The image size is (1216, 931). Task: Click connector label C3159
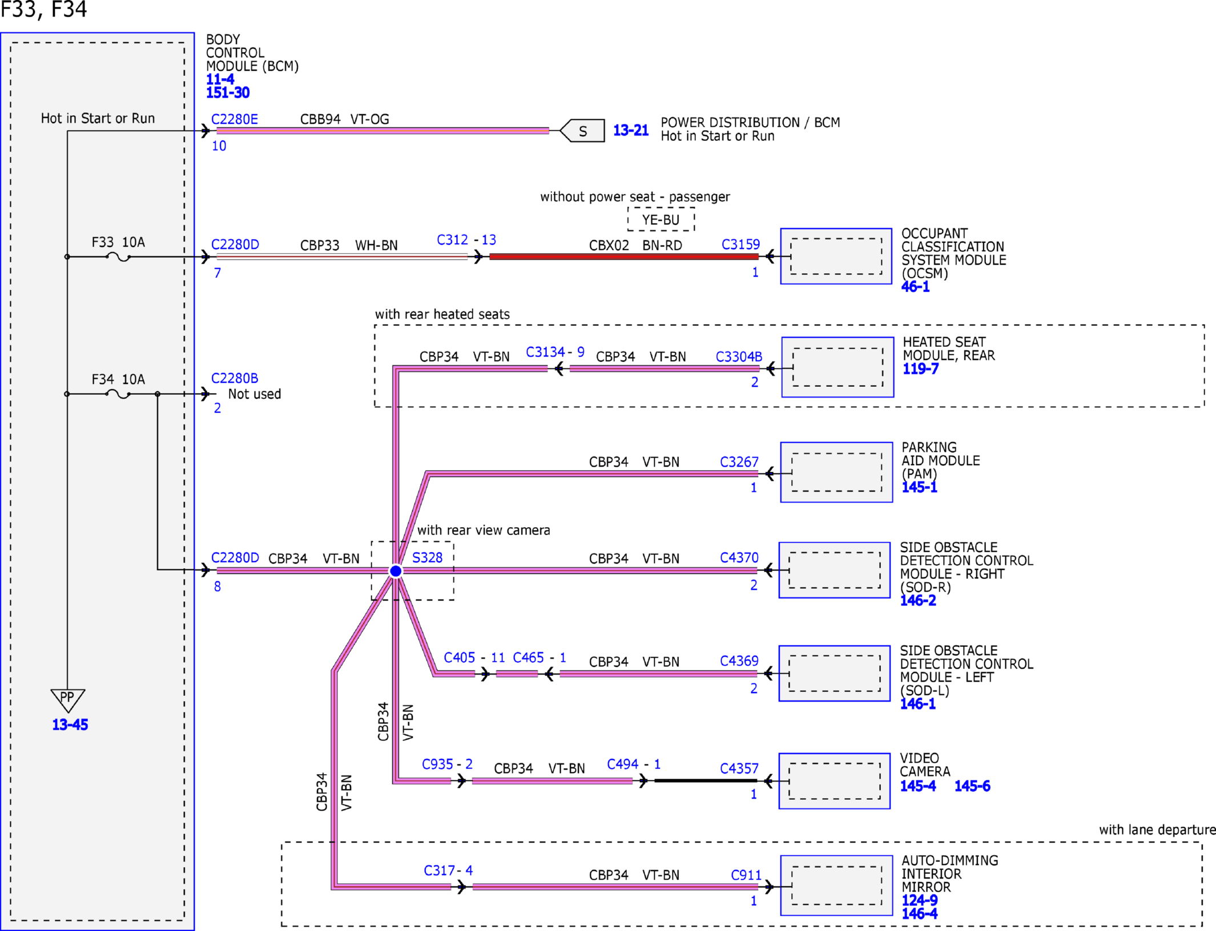tap(740, 245)
